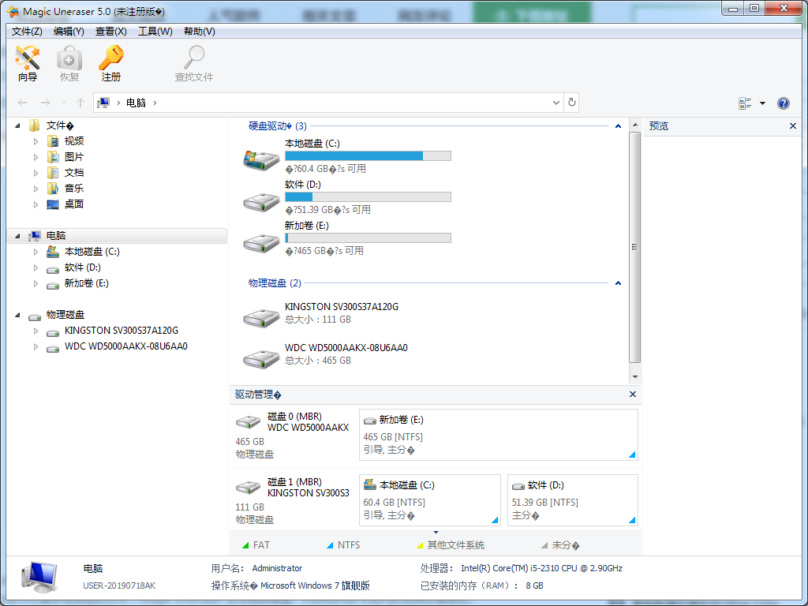Select 软件 (D:) drive icon in main list
Image resolution: width=808 pixels, height=606 pixels.
coord(261,201)
